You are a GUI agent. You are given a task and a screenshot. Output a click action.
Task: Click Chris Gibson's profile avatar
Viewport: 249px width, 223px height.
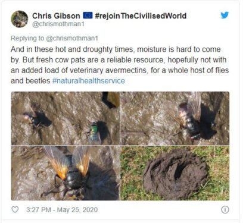tap(19, 19)
